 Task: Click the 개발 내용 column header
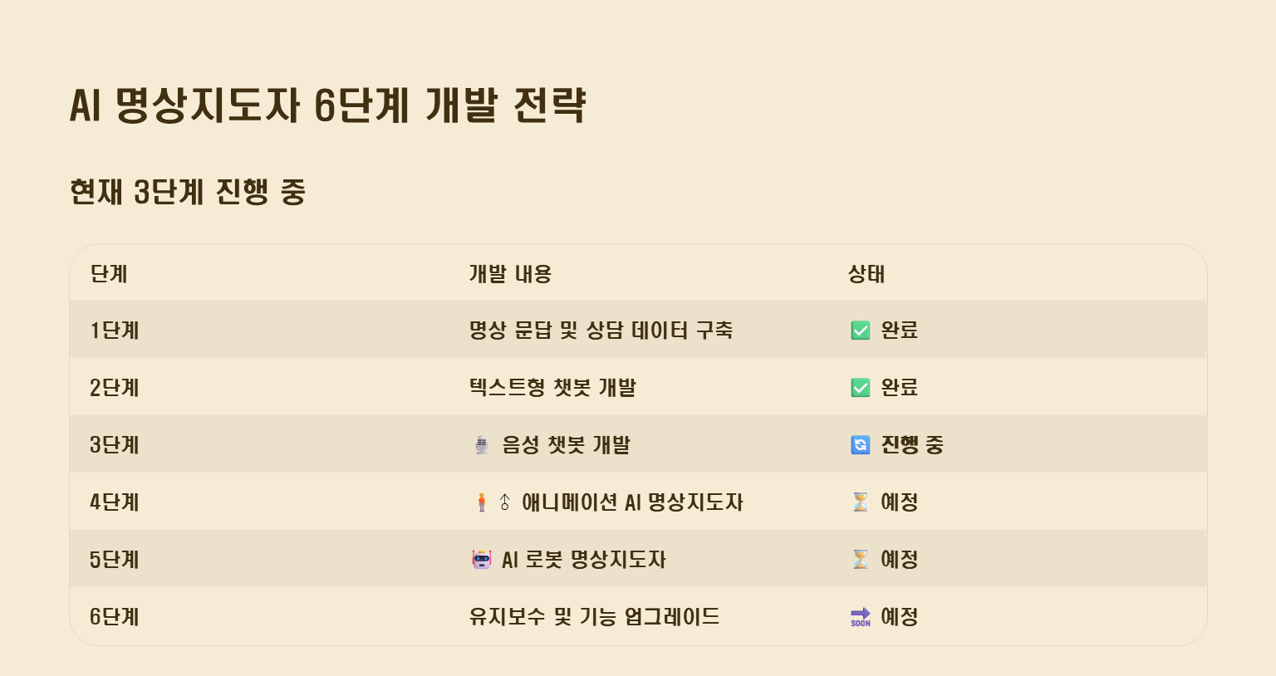510,274
